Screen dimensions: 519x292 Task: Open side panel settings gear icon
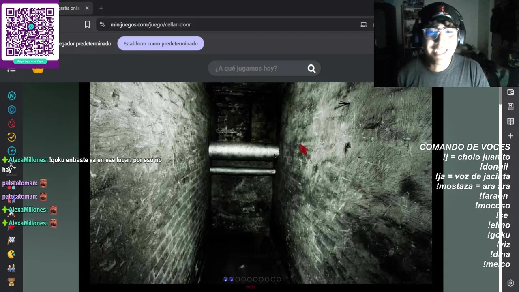click(510, 283)
